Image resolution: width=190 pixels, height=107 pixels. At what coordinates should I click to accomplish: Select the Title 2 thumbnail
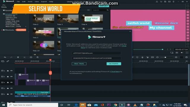[x=44, y=19]
